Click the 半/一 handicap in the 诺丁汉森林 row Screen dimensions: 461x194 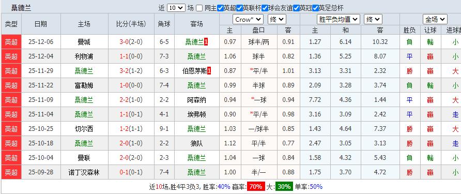pyautogui.click(x=259, y=172)
